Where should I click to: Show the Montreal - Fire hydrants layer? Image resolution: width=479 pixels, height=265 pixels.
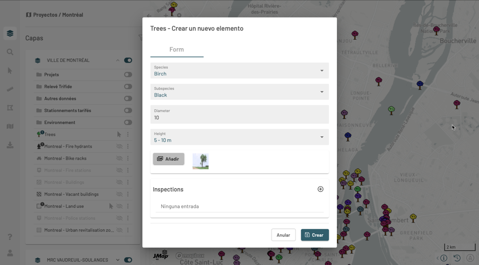119,146
